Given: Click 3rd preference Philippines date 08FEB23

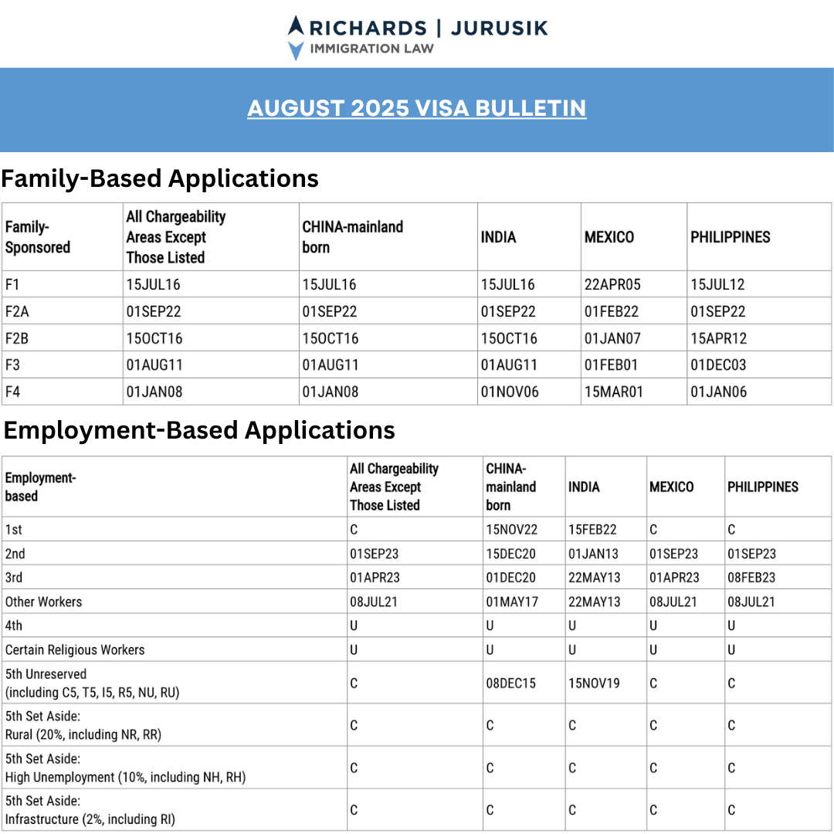Looking at the screenshot, I should pyautogui.click(x=751, y=578).
